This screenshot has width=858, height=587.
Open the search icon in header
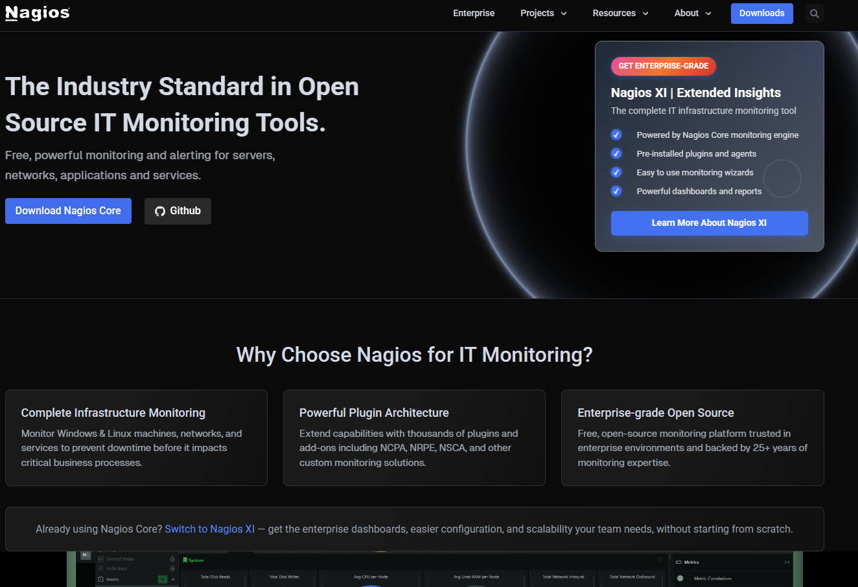click(x=815, y=14)
